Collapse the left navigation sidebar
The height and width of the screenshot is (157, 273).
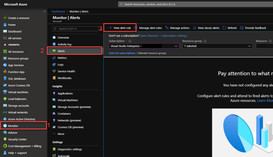[x=44, y=11]
